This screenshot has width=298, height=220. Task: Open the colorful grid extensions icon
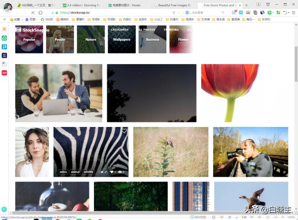(278, 13)
